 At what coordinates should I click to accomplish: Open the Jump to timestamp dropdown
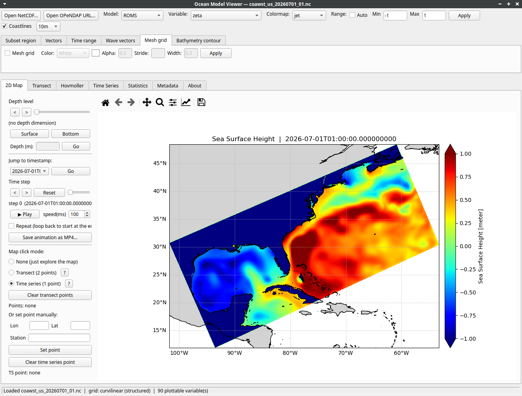click(29, 171)
